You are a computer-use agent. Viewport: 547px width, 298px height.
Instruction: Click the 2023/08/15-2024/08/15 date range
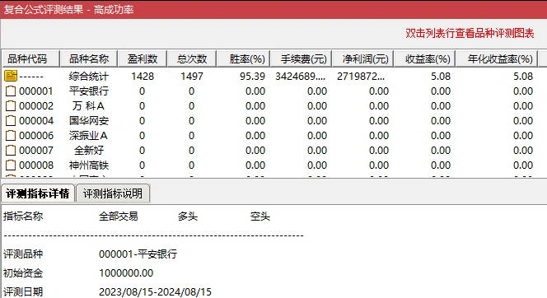(155, 291)
